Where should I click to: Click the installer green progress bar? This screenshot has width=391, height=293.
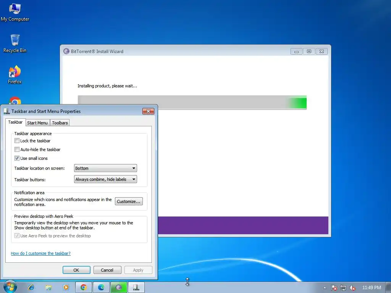click(192, 102)
